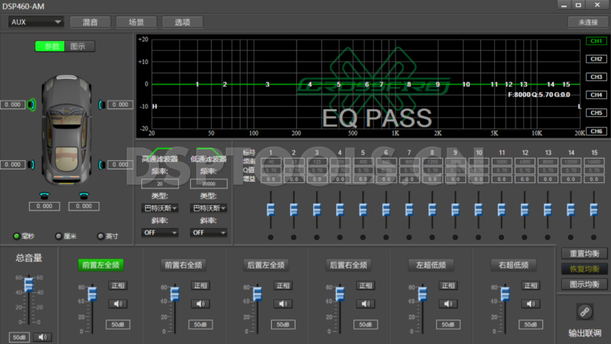Select the 左超低频 channel button
This screenshot has width=611, height=344.
pos(431,265)
